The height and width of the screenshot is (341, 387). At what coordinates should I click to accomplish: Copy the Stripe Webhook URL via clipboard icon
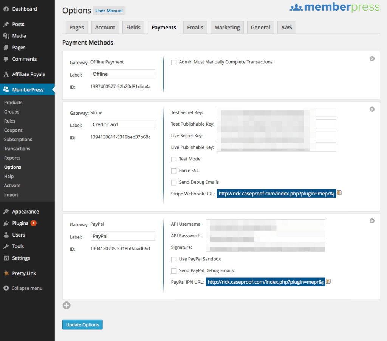[339, 193]
